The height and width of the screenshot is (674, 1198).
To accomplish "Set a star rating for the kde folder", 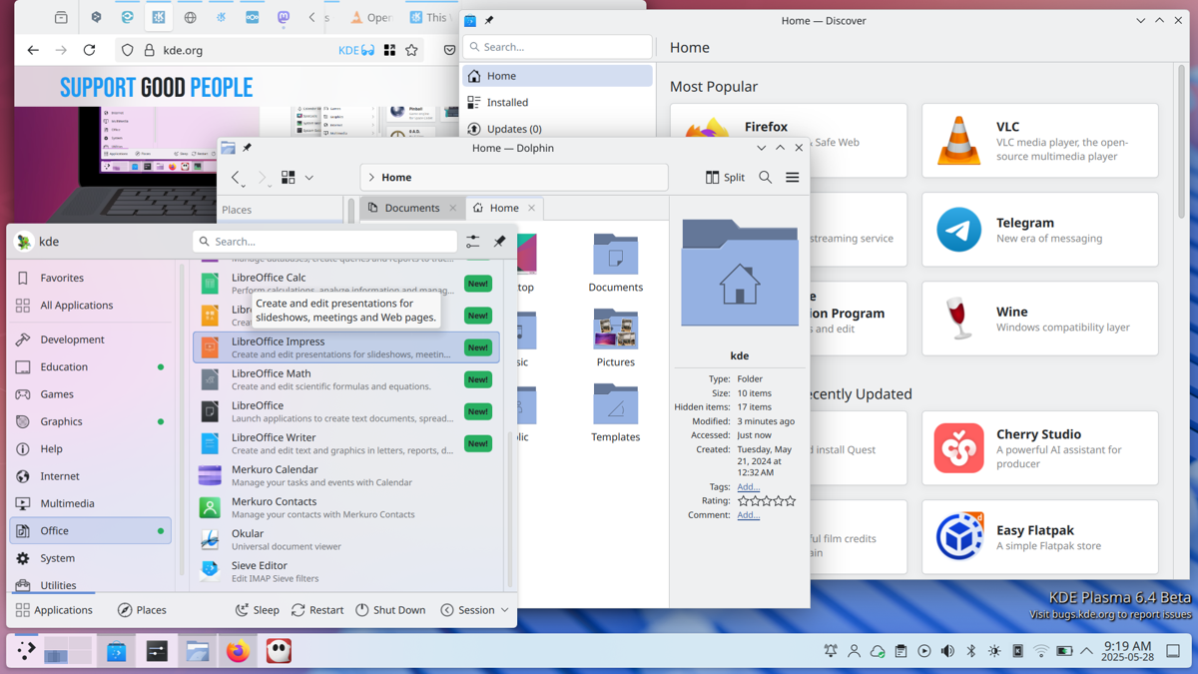I will click(767, 501).
